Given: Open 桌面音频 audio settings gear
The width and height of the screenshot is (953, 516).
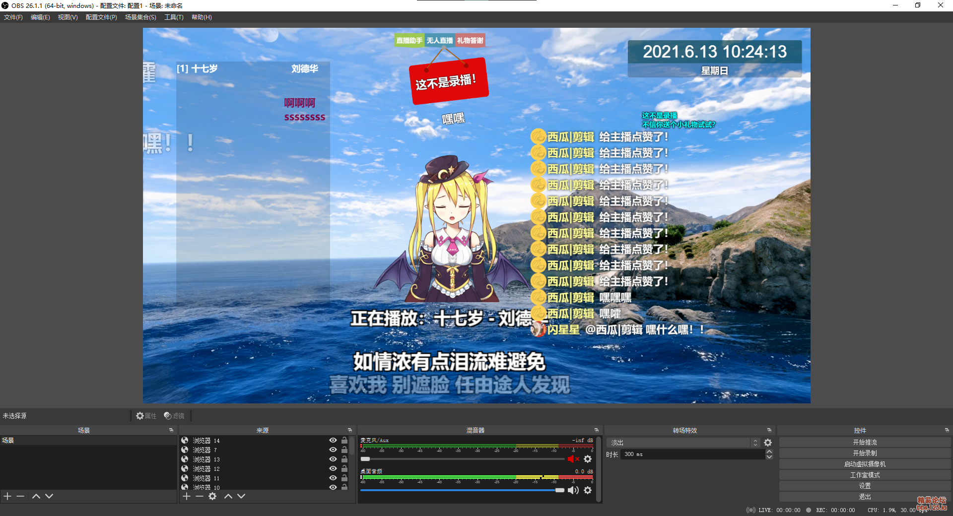Looking at the screenshot, I should pyautogui.click(x=588, y=490).
